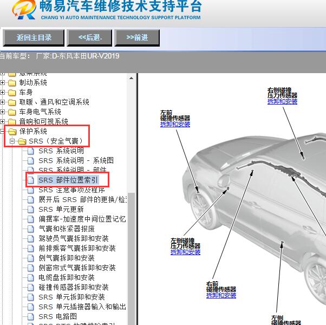
Task: Go forward with the >>前进 button
Action: (x=137, y=37)
